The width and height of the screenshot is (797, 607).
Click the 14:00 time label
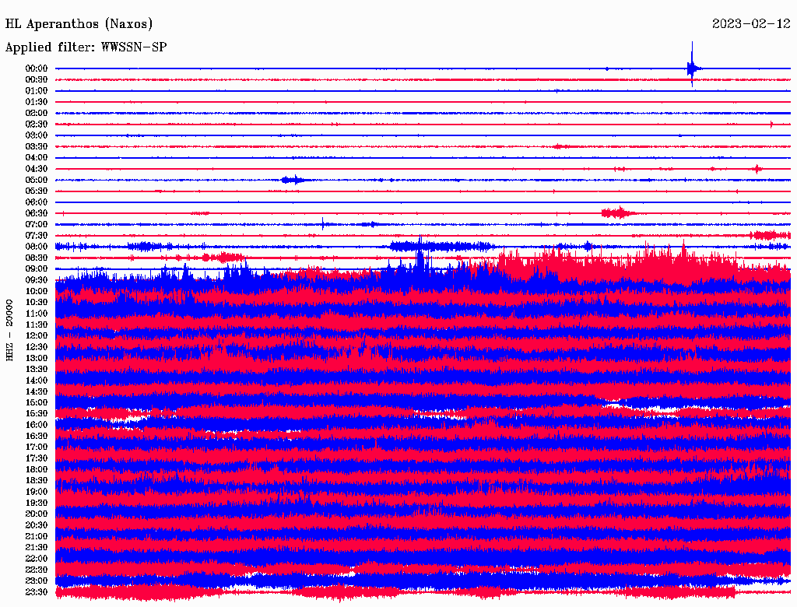(x=37, y=381)
